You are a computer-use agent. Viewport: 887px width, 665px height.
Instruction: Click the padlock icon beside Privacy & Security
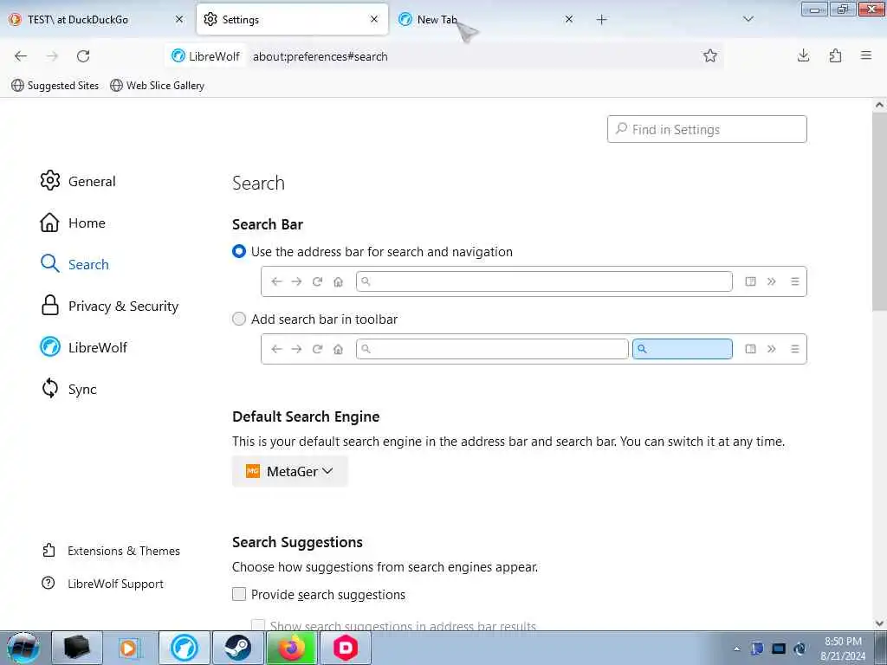click(x=49, y=306)
